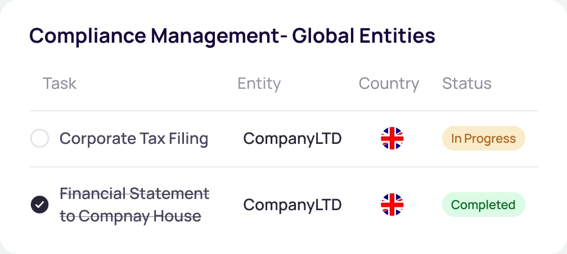Sort by the Entity column header

point(259,84)
